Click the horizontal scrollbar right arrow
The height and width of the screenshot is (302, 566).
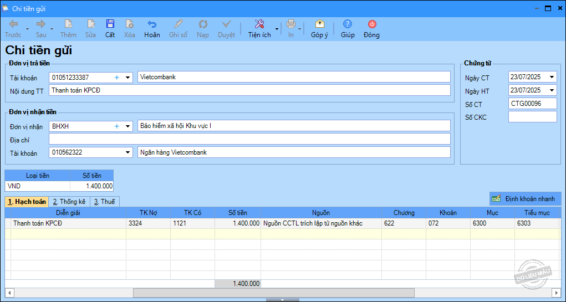(x=557, y=293)
